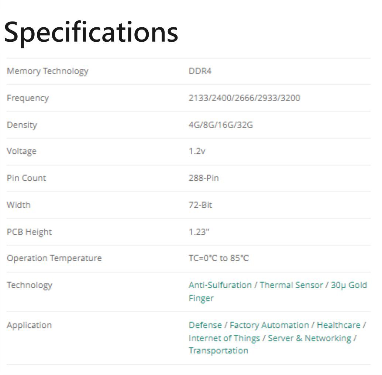Select the Application row label
The image size is (382, 375).
pyautogui.click(x=29, y=325)
